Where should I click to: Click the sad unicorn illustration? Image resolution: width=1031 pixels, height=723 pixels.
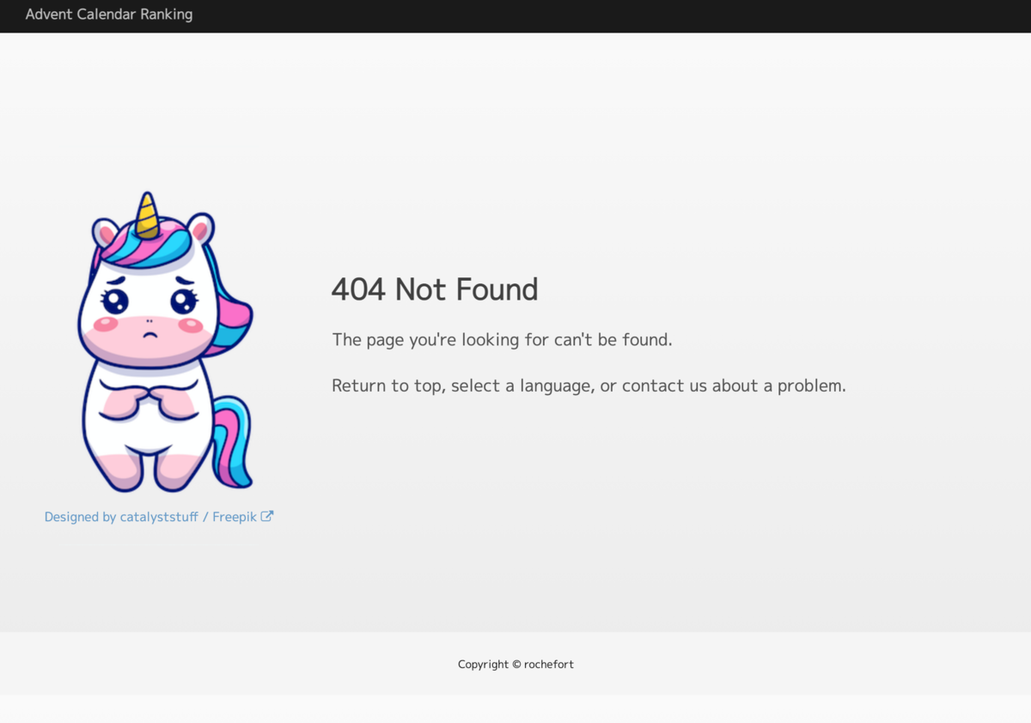(x=165, y=342)
